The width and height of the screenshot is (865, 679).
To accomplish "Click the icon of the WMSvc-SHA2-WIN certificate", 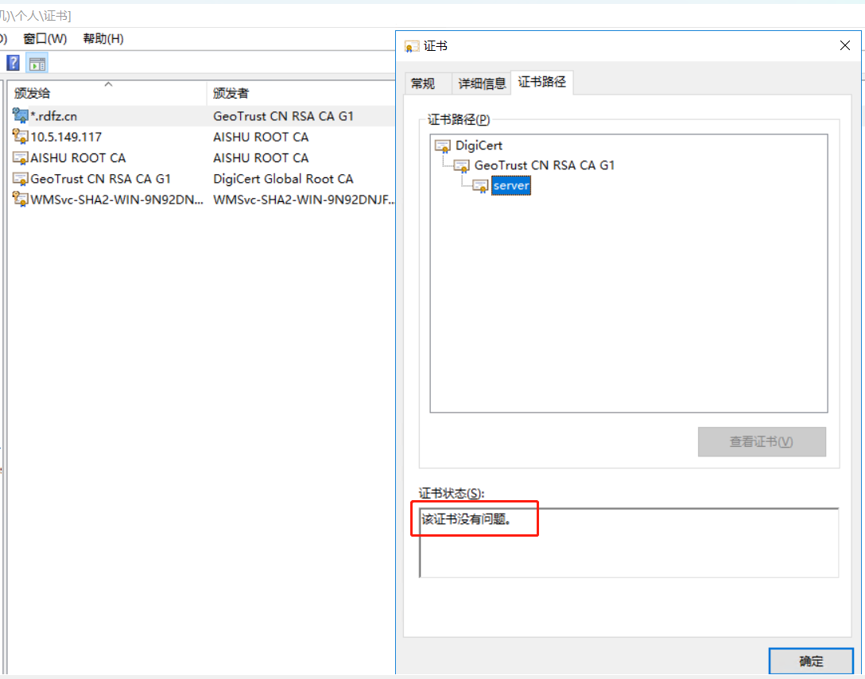I will pos(21,199).
